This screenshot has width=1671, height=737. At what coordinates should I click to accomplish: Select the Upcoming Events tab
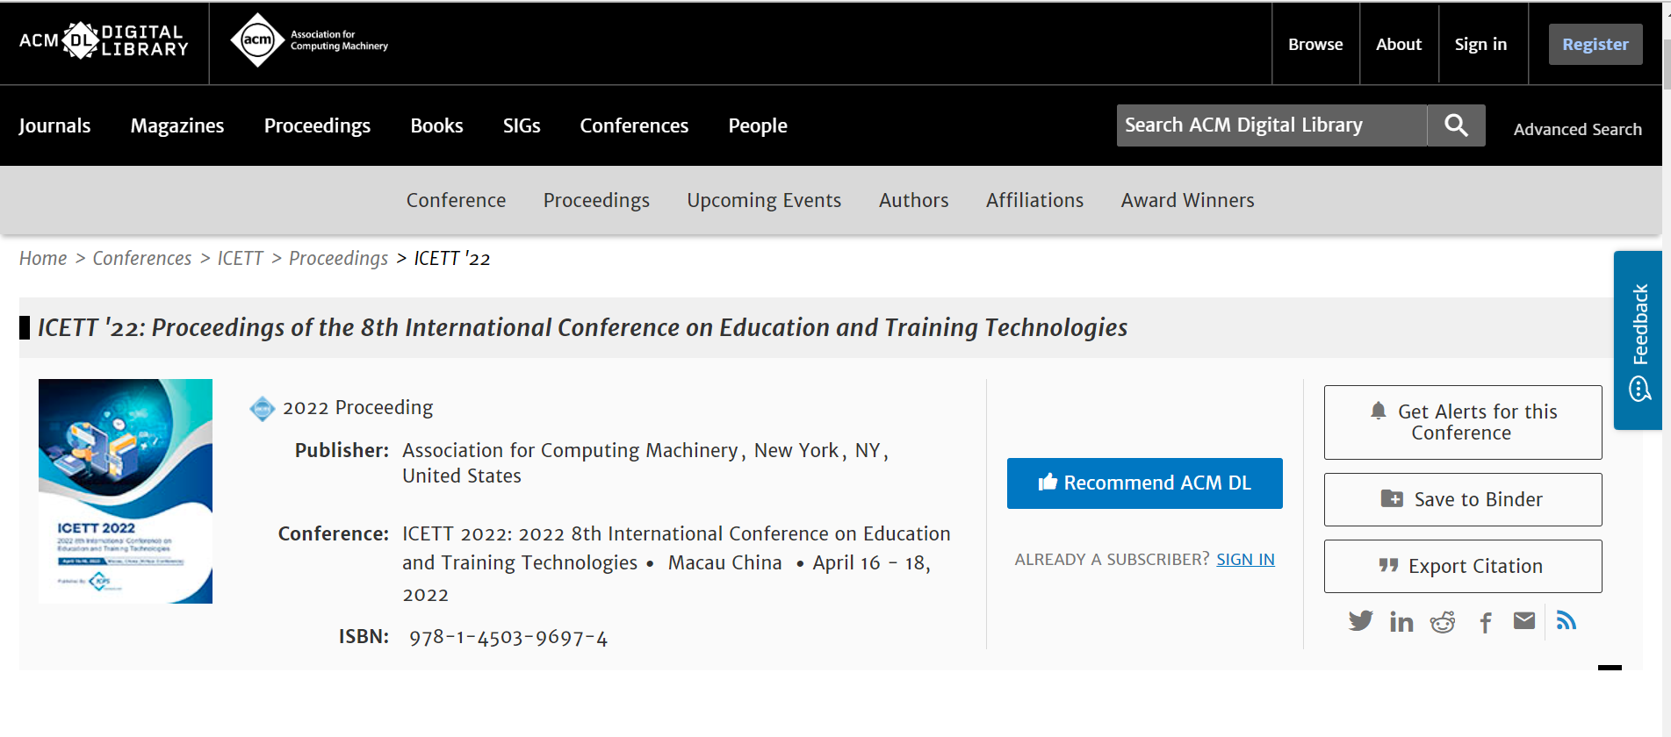pyautogui.click(x=764, y=200)
